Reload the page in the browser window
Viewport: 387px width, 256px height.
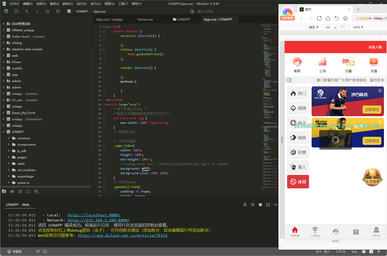[x=319, y=18]
